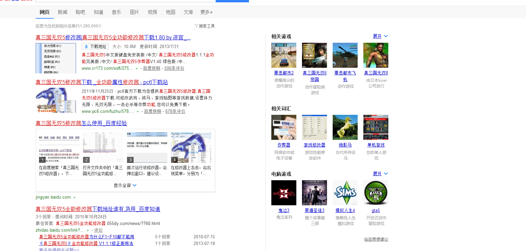This screenshot has height=251, width=526.
Task: Open the gta5 text link
Action: [x=376, y=210]
